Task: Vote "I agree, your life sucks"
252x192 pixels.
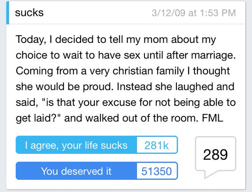Action: (76, 145)
